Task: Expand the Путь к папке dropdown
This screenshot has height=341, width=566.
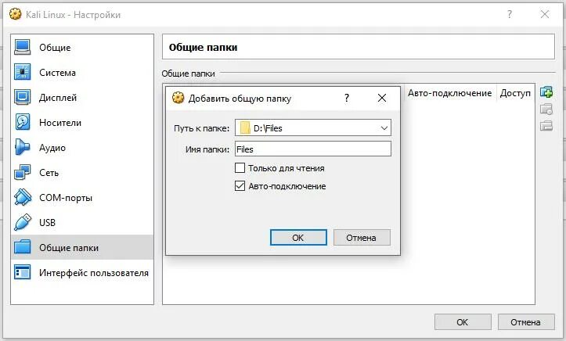Action: (x=384, y=128)
